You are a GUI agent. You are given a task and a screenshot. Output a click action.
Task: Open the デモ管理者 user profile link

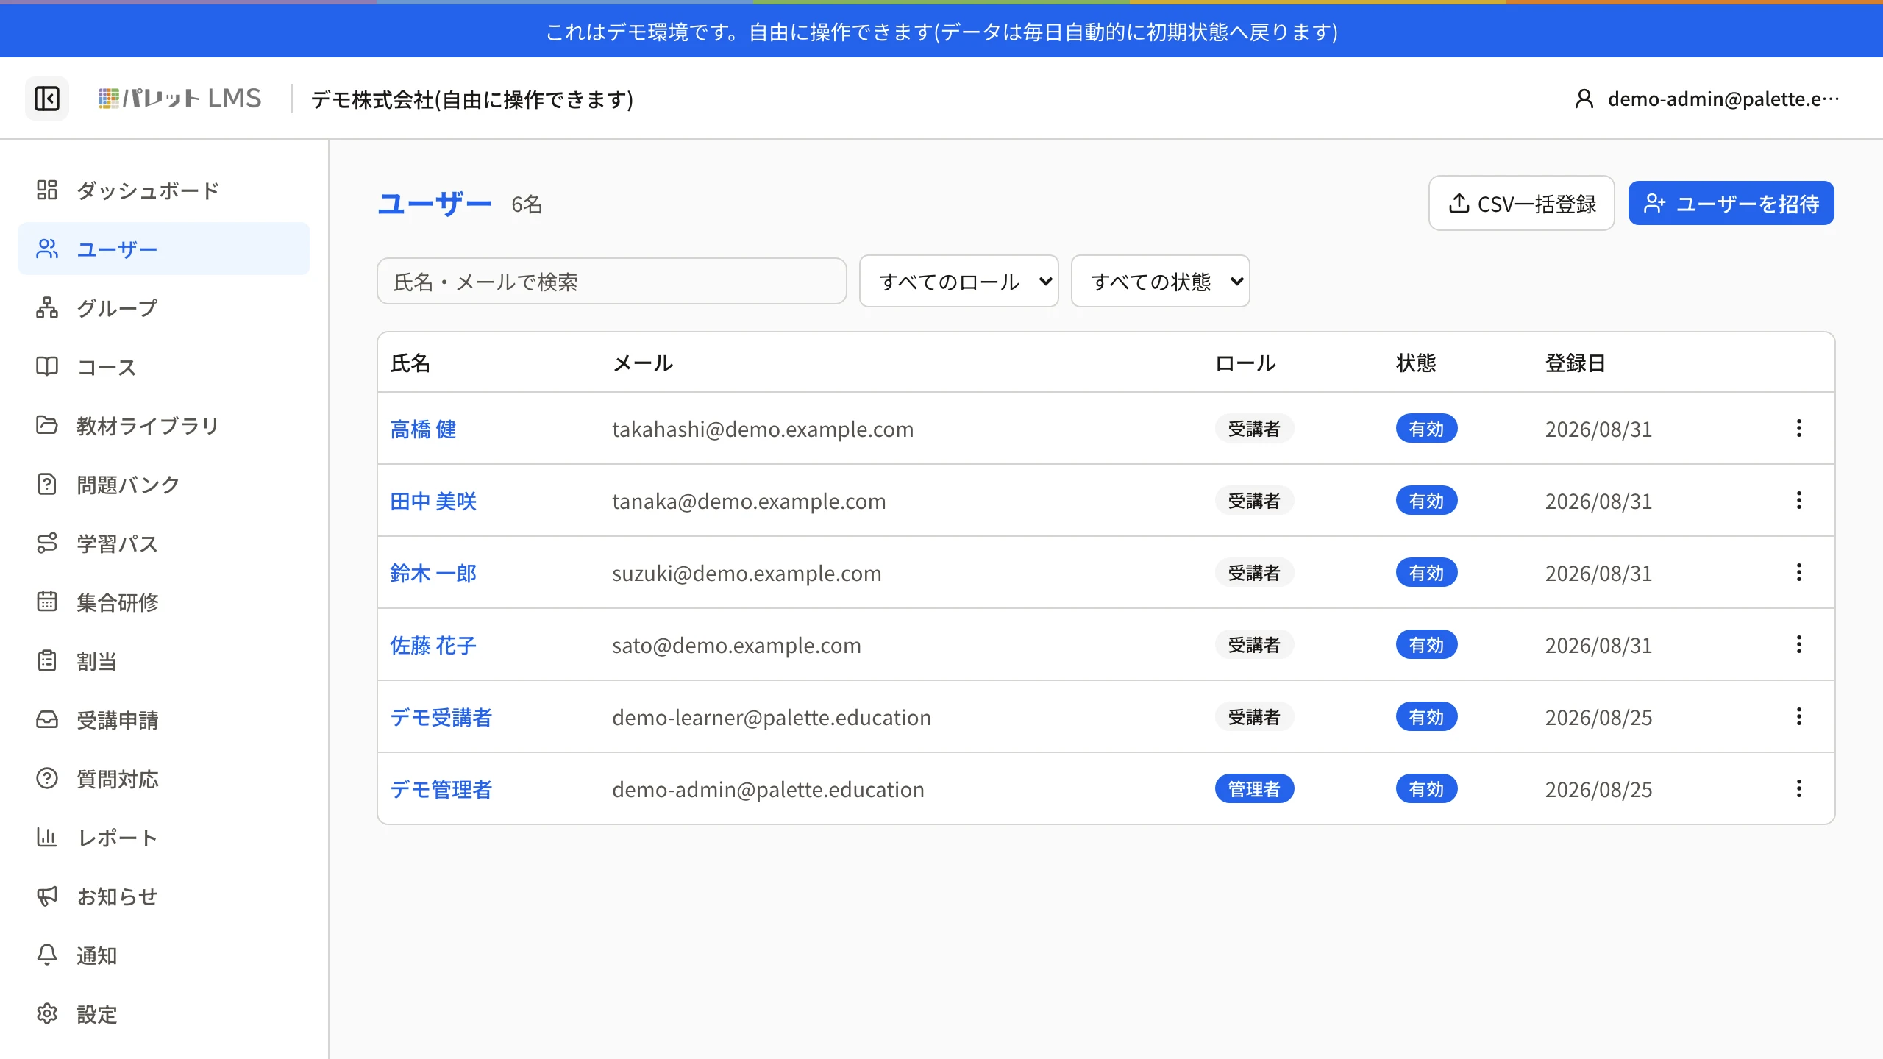pos(441,789)
